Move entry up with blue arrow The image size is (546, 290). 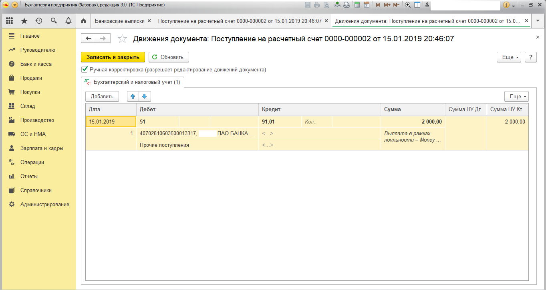[133, 96]
